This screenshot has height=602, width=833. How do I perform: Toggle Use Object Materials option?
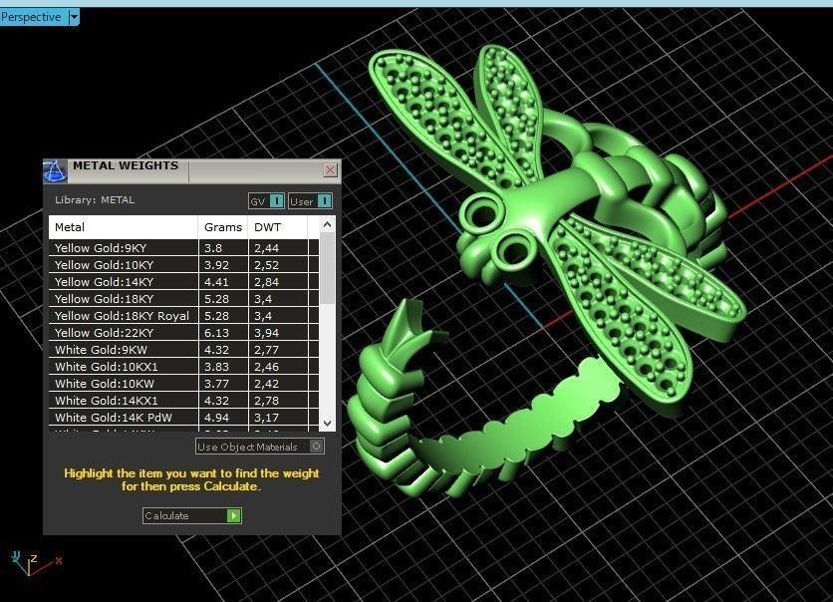pyautogui.click(x=260, y=447)
